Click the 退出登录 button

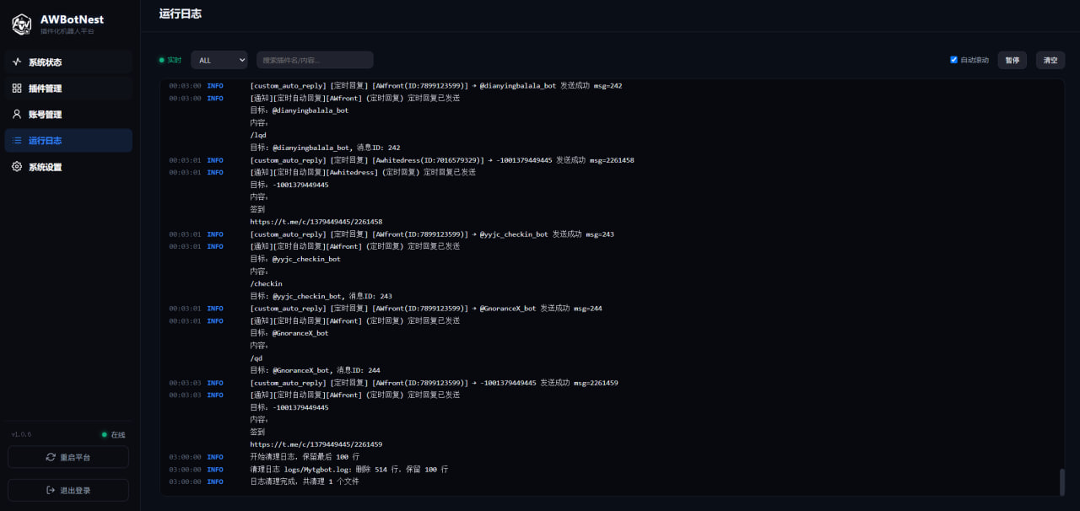click(x=68, y=490)
